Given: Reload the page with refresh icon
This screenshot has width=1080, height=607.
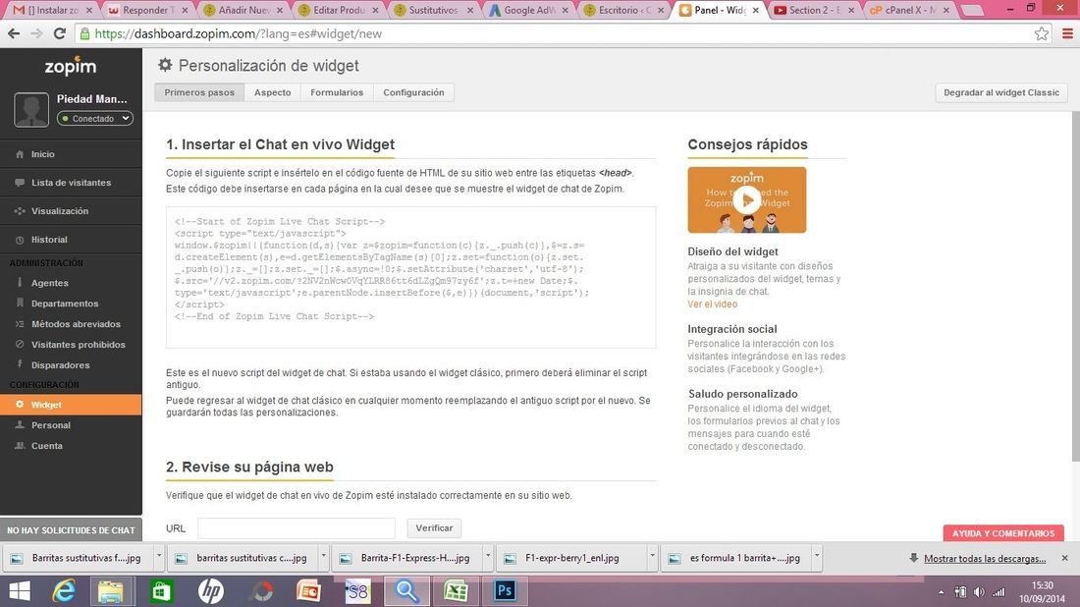Looking at the screenshot, I should [x=60, y=33].
